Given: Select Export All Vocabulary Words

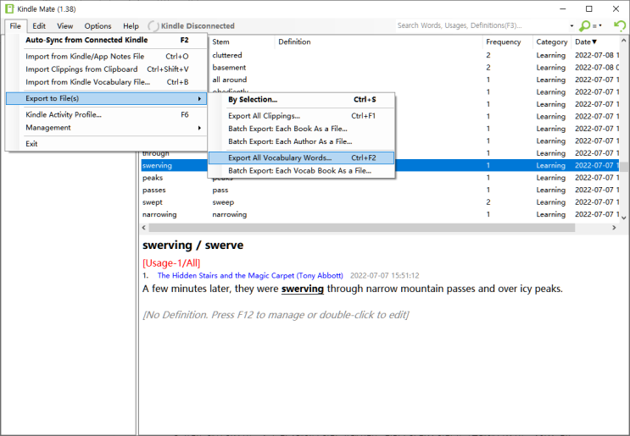Looking at the screenshot, I should click(x=301, y=158).
